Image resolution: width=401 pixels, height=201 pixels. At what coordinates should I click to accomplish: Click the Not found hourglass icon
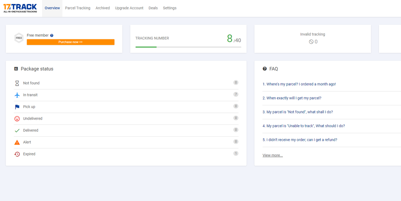(x=17, y=83)
